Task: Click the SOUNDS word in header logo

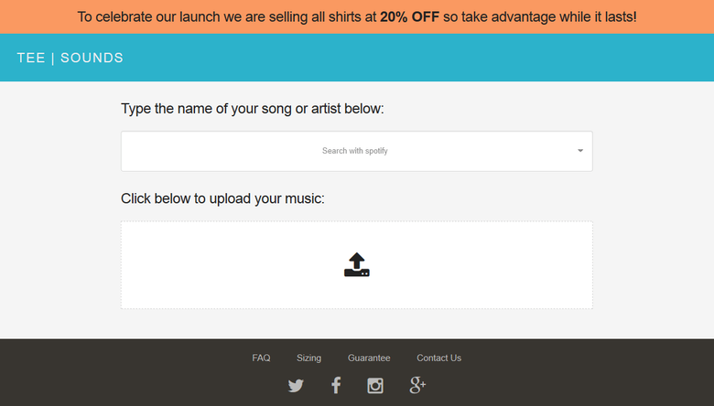Action: point(92,58)
